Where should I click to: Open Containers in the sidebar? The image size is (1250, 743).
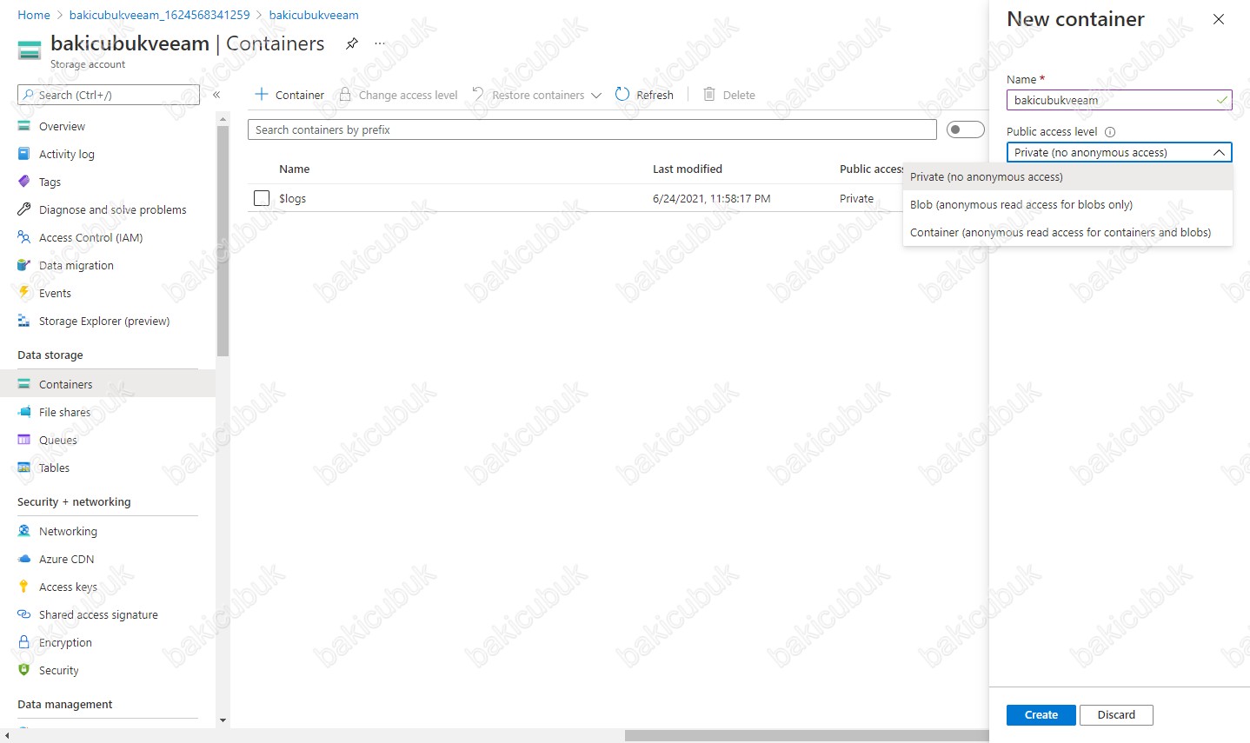[x=108, y=384]
